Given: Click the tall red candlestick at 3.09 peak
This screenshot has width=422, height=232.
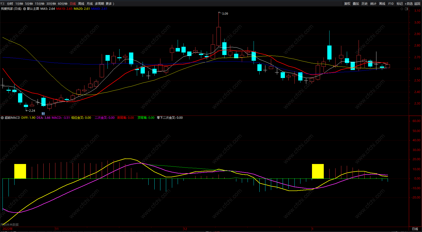Looking at the screenshot, I should point(219,36).
